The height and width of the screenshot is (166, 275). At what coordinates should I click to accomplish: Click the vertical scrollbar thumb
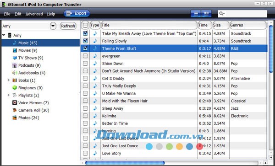271,49
